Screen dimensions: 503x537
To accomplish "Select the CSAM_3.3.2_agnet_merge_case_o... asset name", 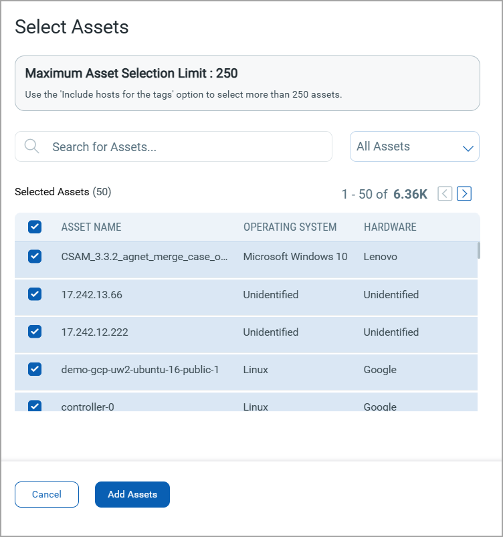I will click(144, 257).
